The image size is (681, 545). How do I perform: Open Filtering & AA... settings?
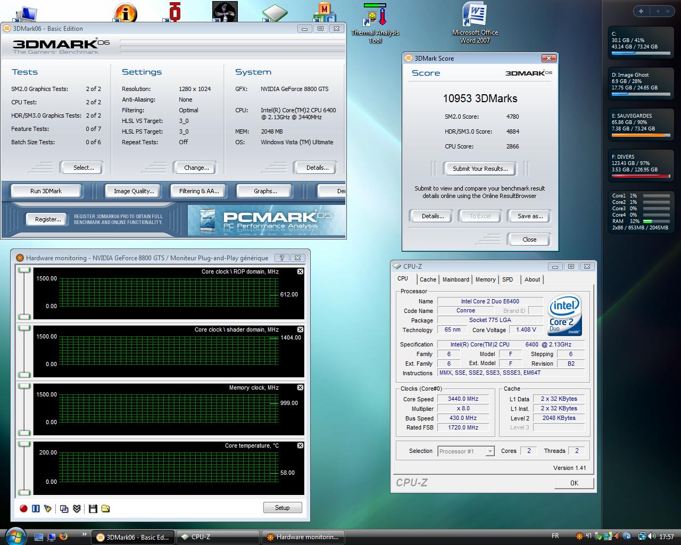pyautogui.click(x=199, y=191)
